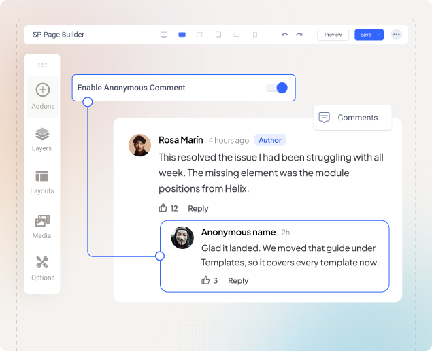This screenshot has width=432, height=351.
Task: Click the undo arrow icon
Action: click(x=285, y=35)
